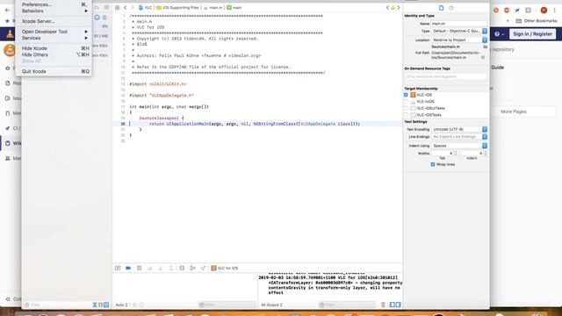Screen dimensions: 562x316
Task: Adjust the Indent width stepper
Action: pyautogui.click(x=485, y=154)
